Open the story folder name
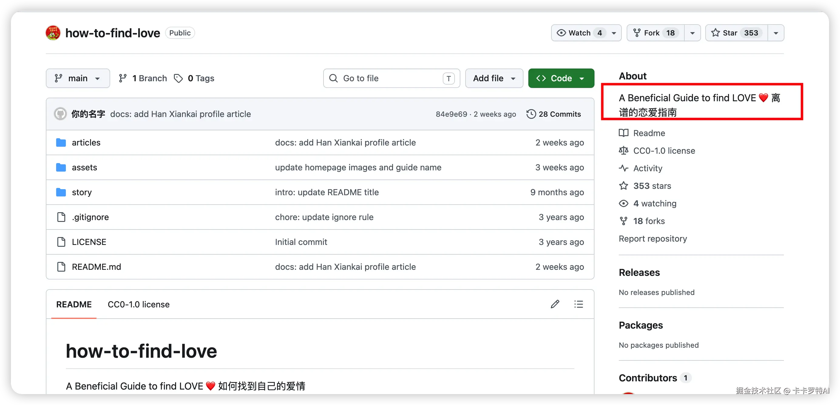The image size is (840, 405). (x=82, y=192)
